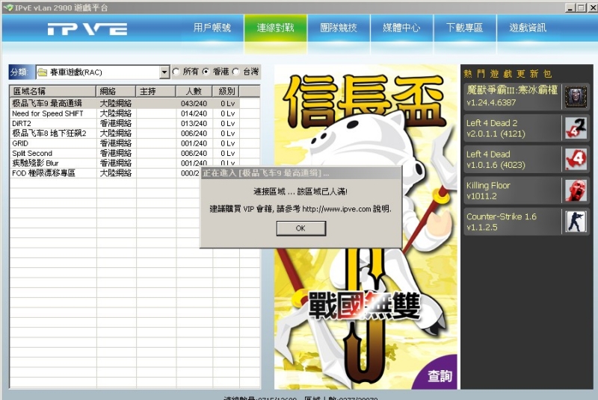
Task: Close the IPvE window
Action: coord(594,7)
